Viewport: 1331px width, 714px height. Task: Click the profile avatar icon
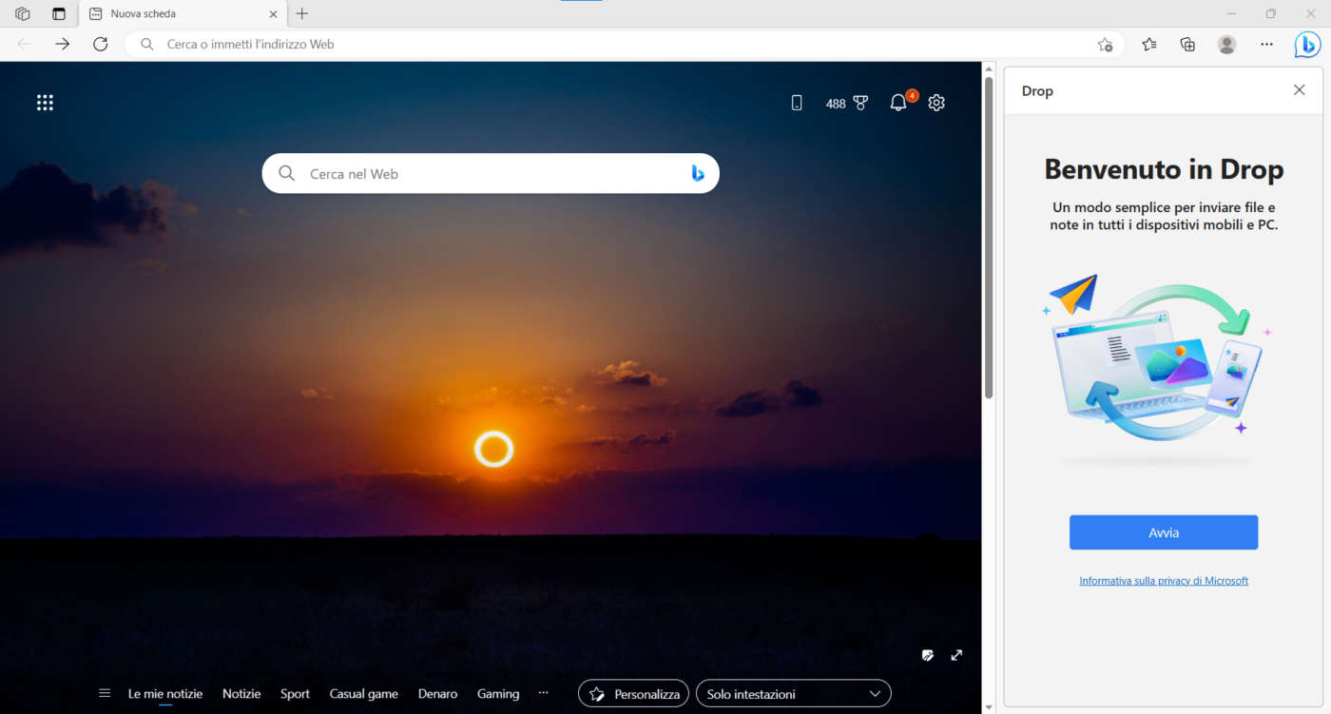click(x=1226, y=44)
